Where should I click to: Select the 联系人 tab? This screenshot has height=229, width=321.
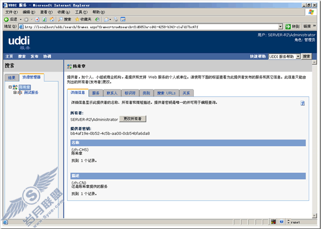pyautogui.click(x=112, y=93)
